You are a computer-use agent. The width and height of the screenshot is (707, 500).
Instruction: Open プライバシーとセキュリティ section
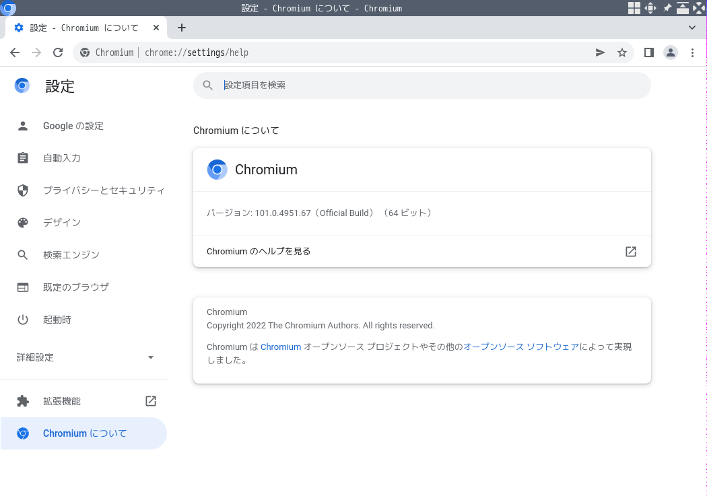click(84, 190)
